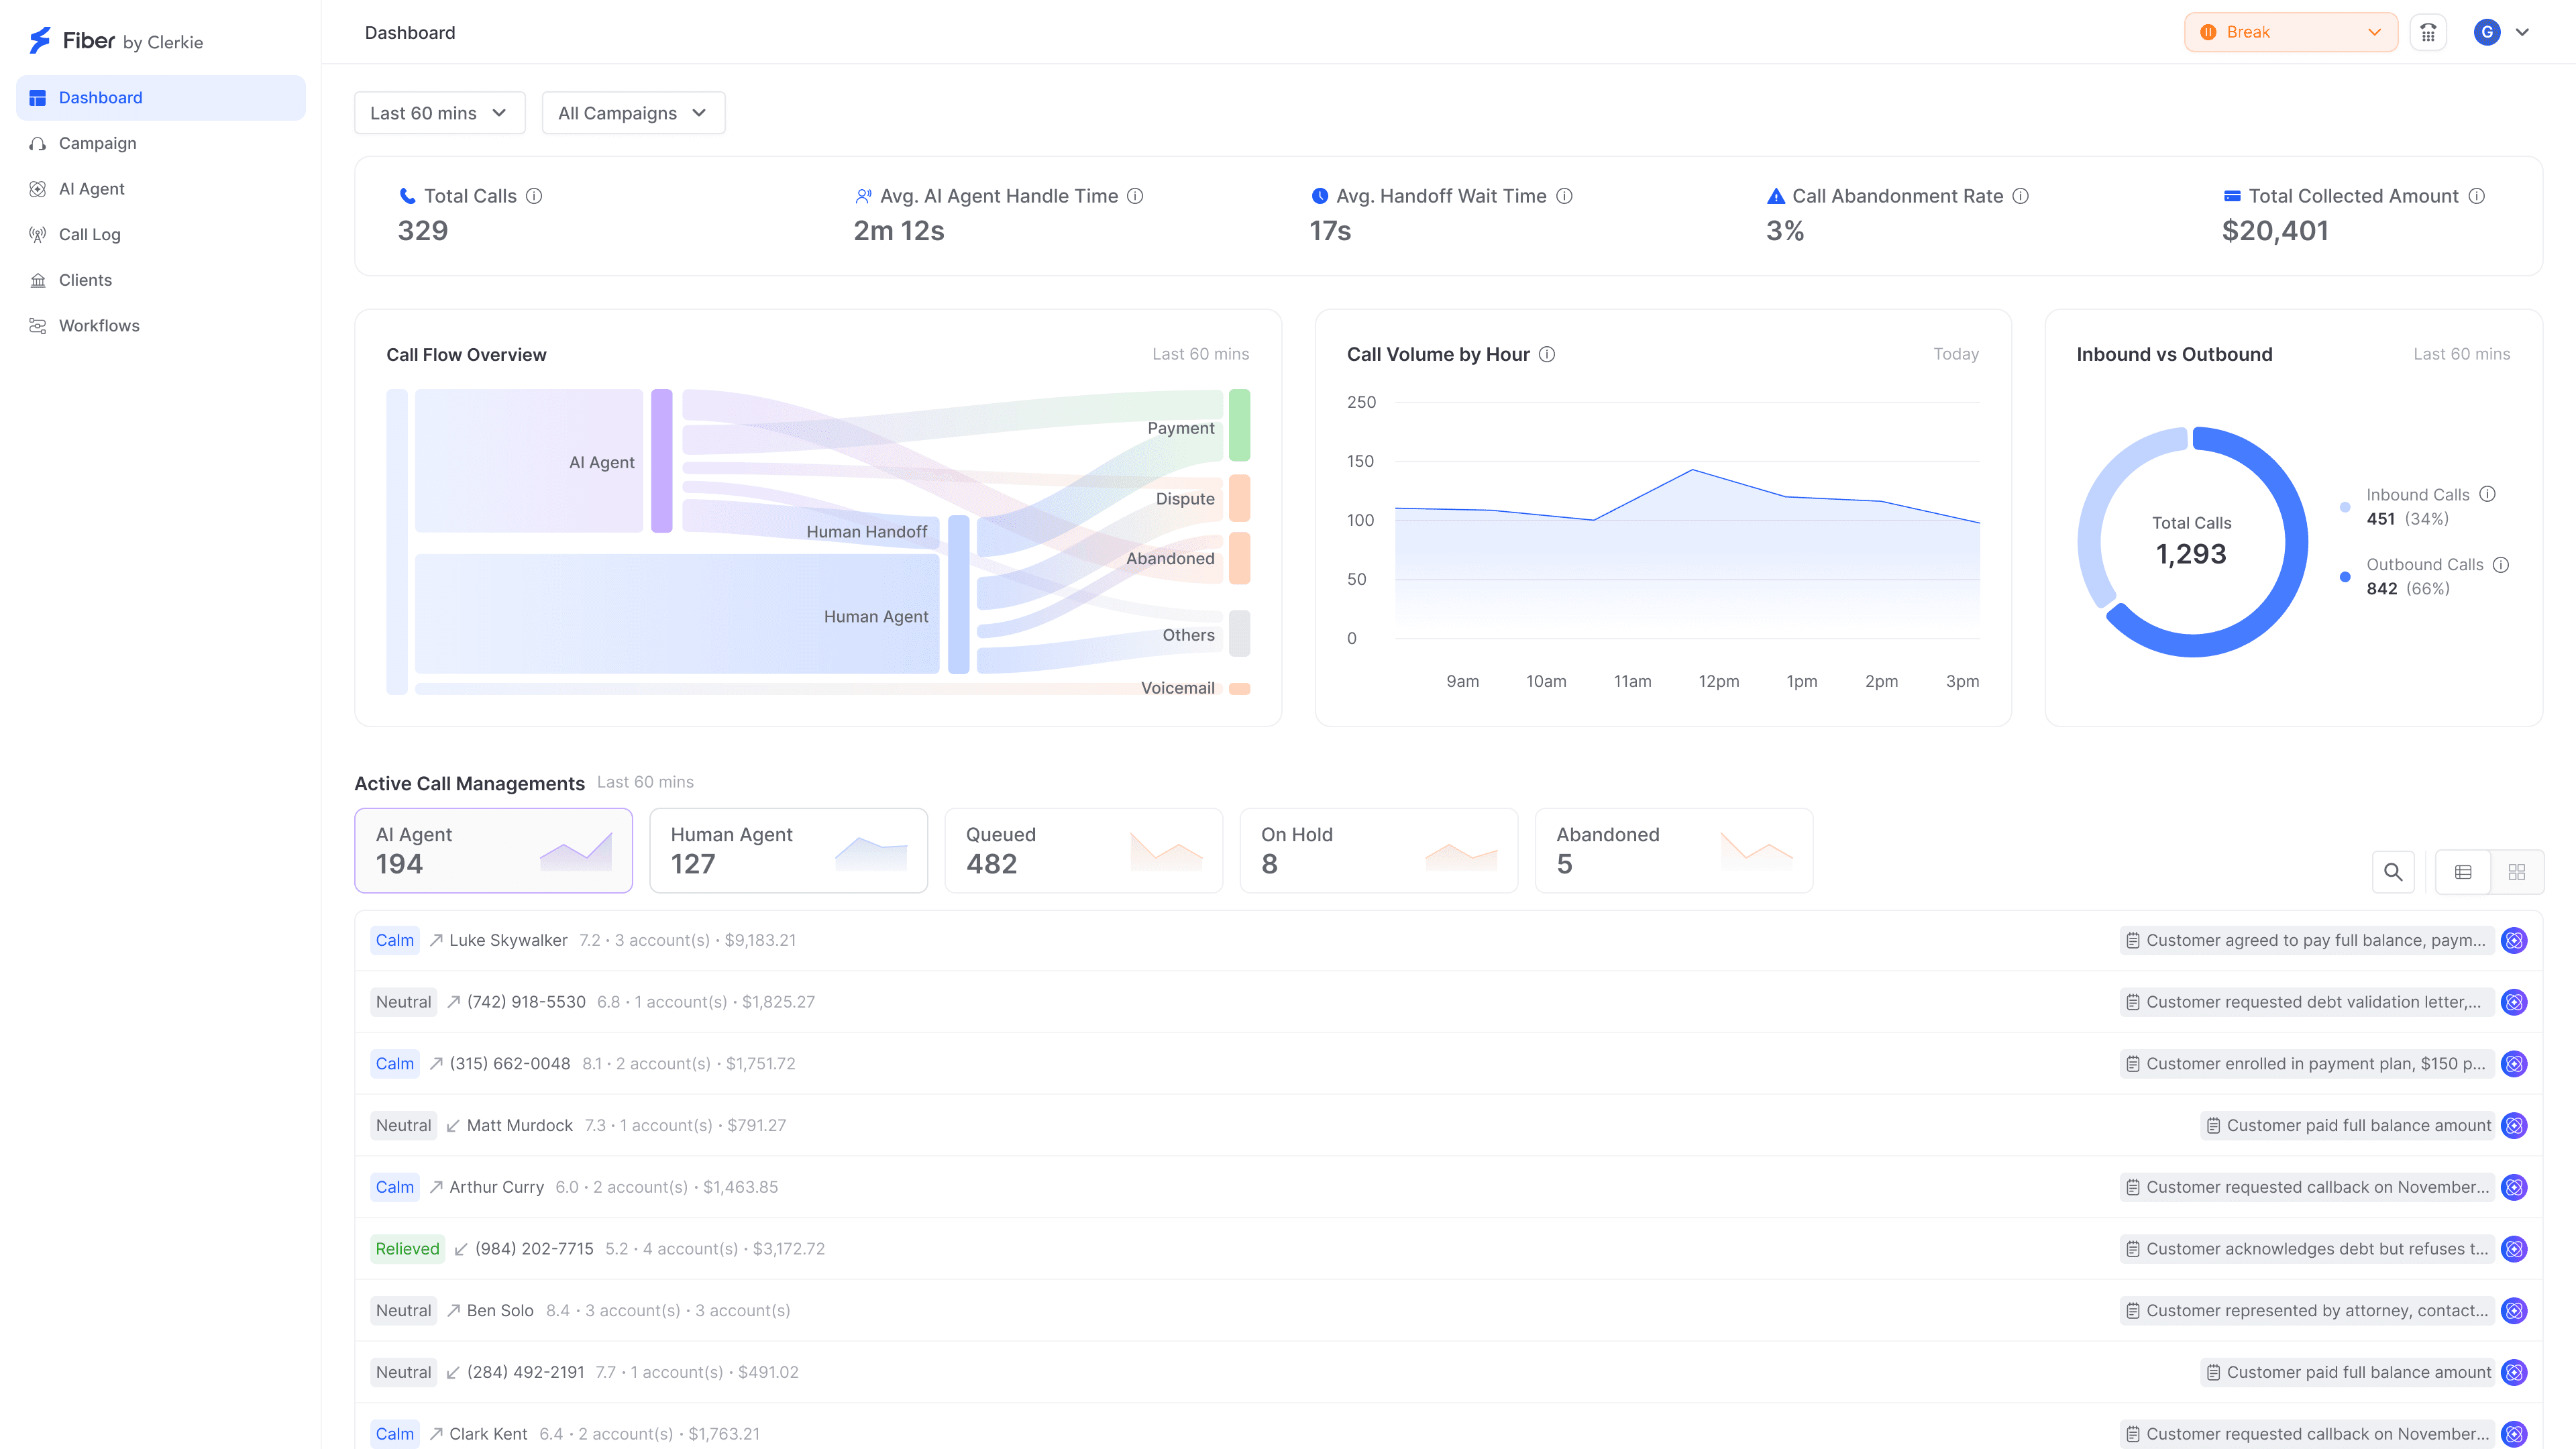This screenshot has height=1449, width=2576.
Task: Click info icon next to Call Volume by Hour
Action: 1547,354
